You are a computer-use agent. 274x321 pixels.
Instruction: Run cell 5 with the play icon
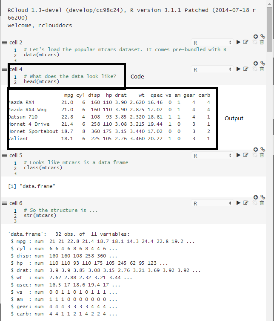(238, 155)
